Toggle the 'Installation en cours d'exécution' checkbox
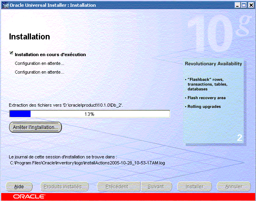The width and height of the screenshot is (256, 201). coord(12,54)
